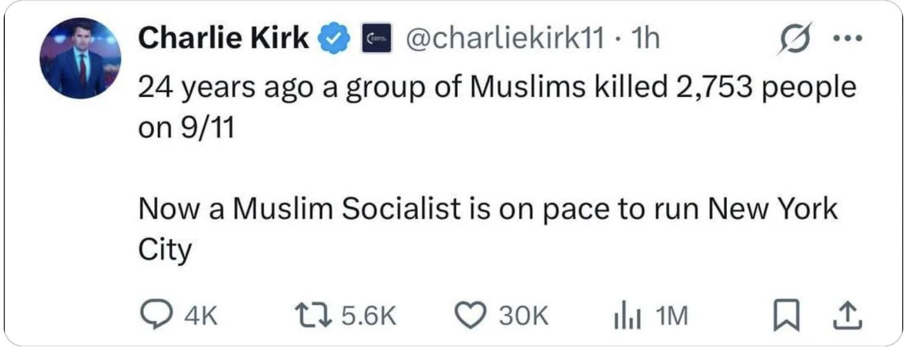
Task: Like the post with the heart icon
Action: click(x=469, y=316)
